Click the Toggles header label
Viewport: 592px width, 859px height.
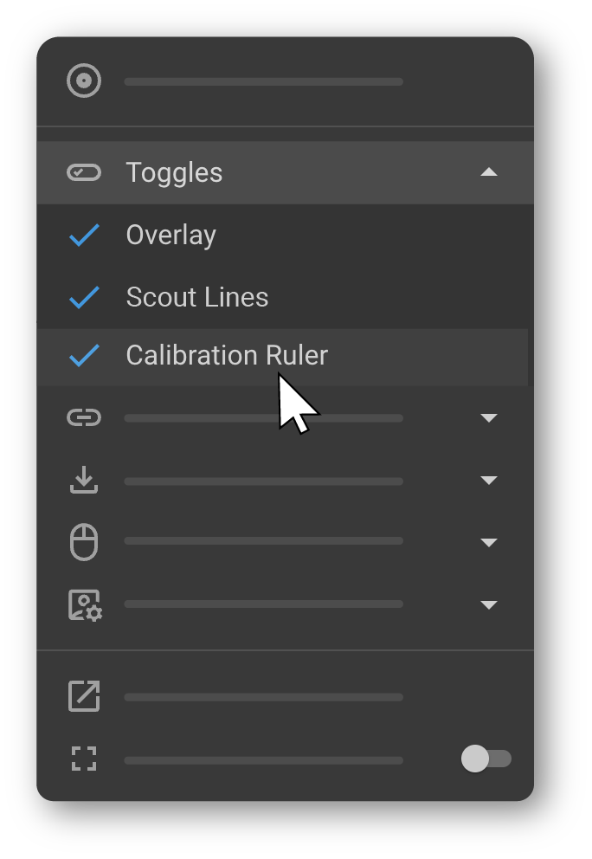(174, 172)
